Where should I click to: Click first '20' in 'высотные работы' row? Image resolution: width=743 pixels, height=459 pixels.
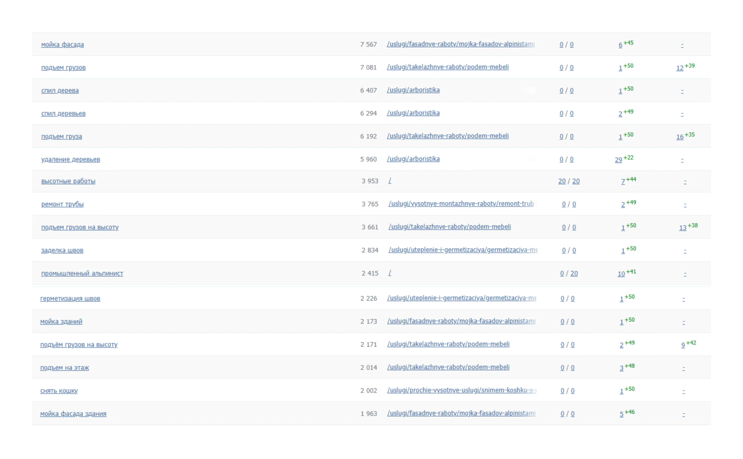(562, 181)
